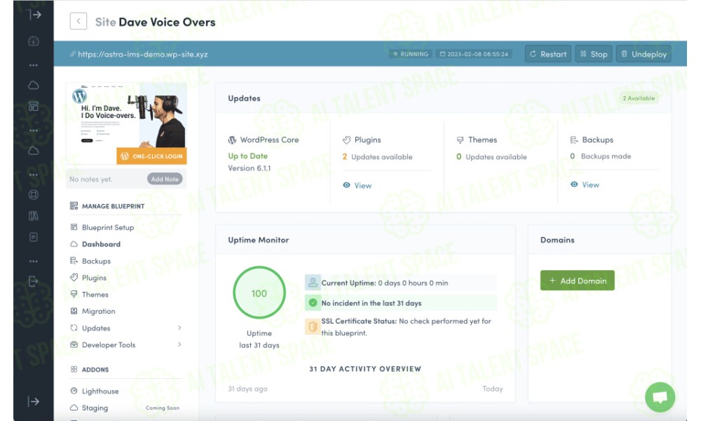This screenshot has width=701, height=421.
Task: Open the library books icon in dark sidebar
Action: tap(34, 215)
